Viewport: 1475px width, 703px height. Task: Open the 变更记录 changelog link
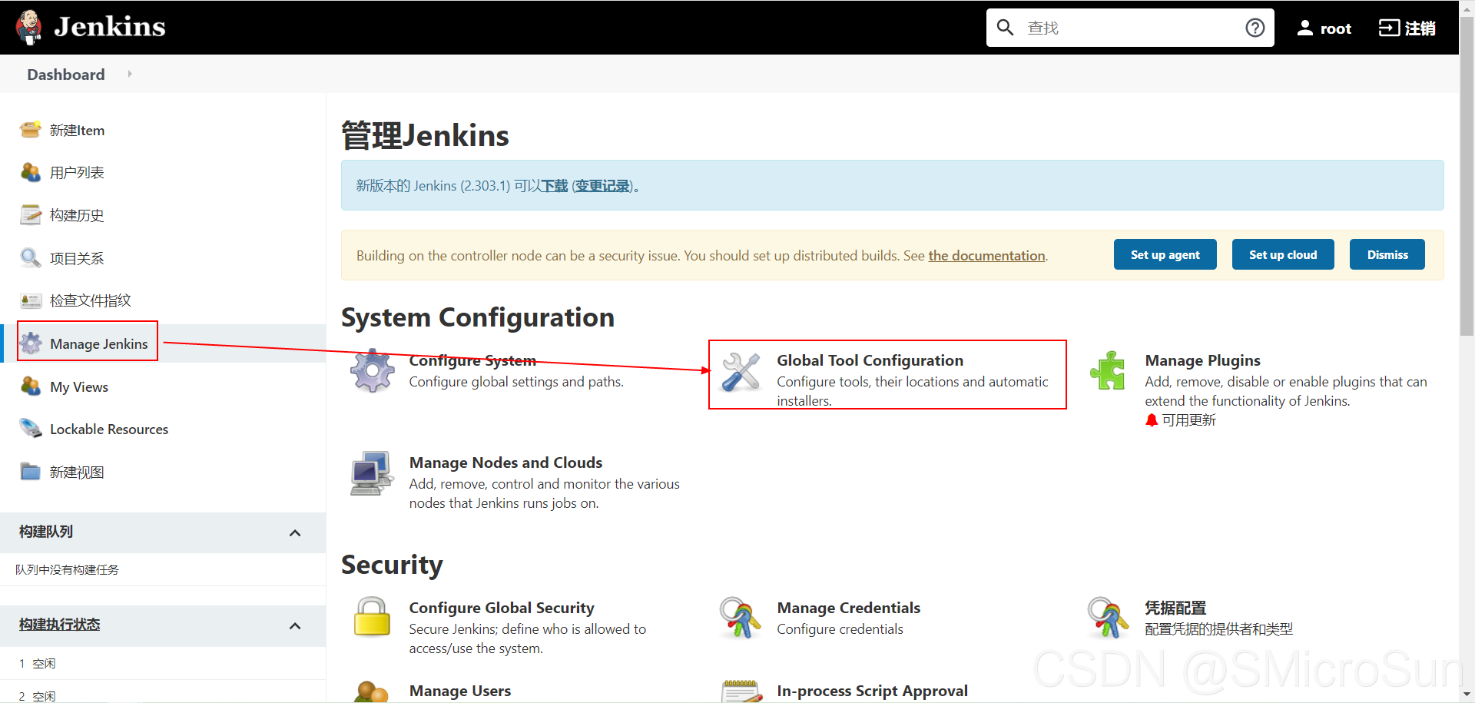click(602, 186)
